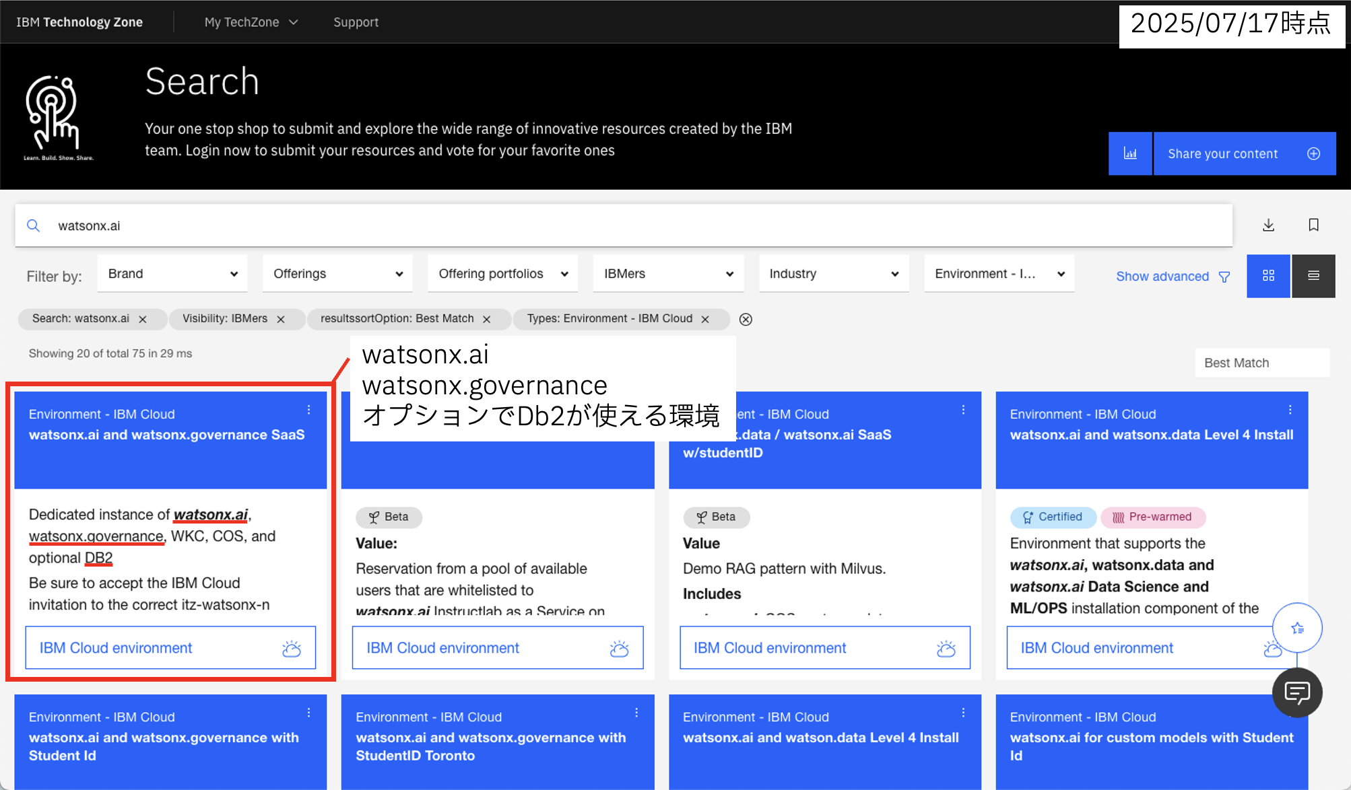Open kebab menu on first environment card
Image resolution: width=1351 pixels, height=790 pixels.
click(x=308, y=410)
